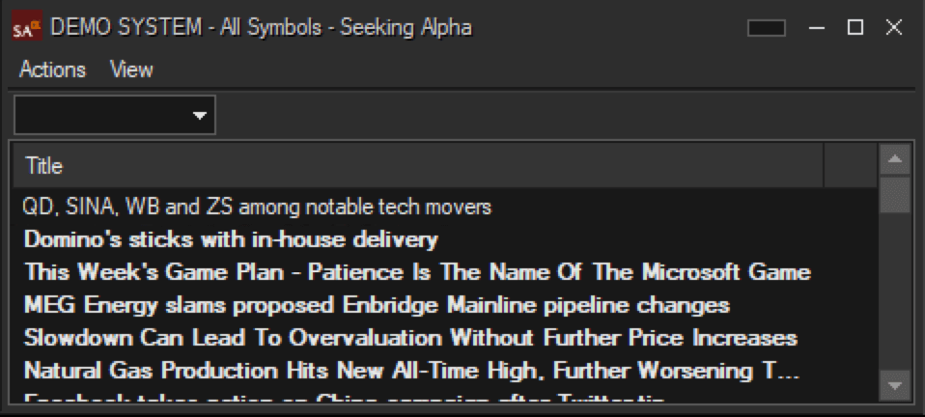The width and height of the screenshot is (925, 417).
Task: Expand the symbol filter dropdown arrow
Action: [201, 115]
